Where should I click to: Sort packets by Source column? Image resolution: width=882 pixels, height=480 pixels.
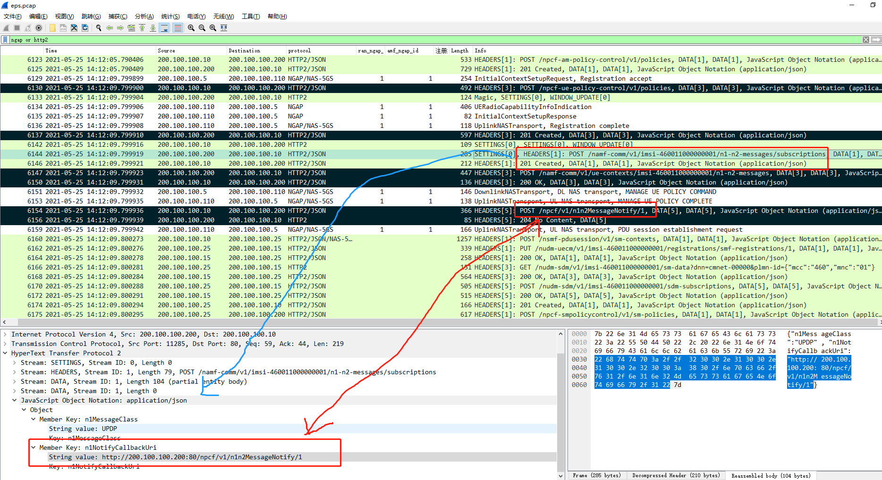pyautogui.click(x=191, y=51)
